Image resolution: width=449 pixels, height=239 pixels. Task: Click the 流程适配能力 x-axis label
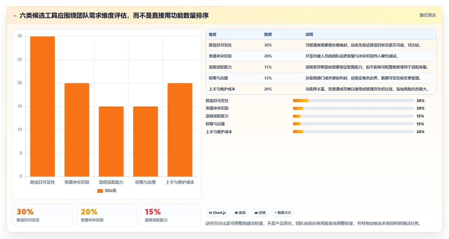coord(111,182)
